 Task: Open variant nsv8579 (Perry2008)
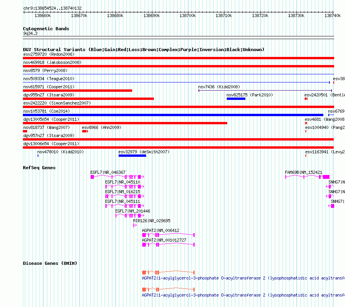tap(178, 74)
